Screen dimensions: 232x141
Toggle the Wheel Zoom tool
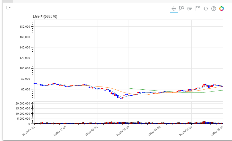[190, 9]
